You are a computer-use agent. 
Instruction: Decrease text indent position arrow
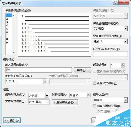[x=48, y=103]
